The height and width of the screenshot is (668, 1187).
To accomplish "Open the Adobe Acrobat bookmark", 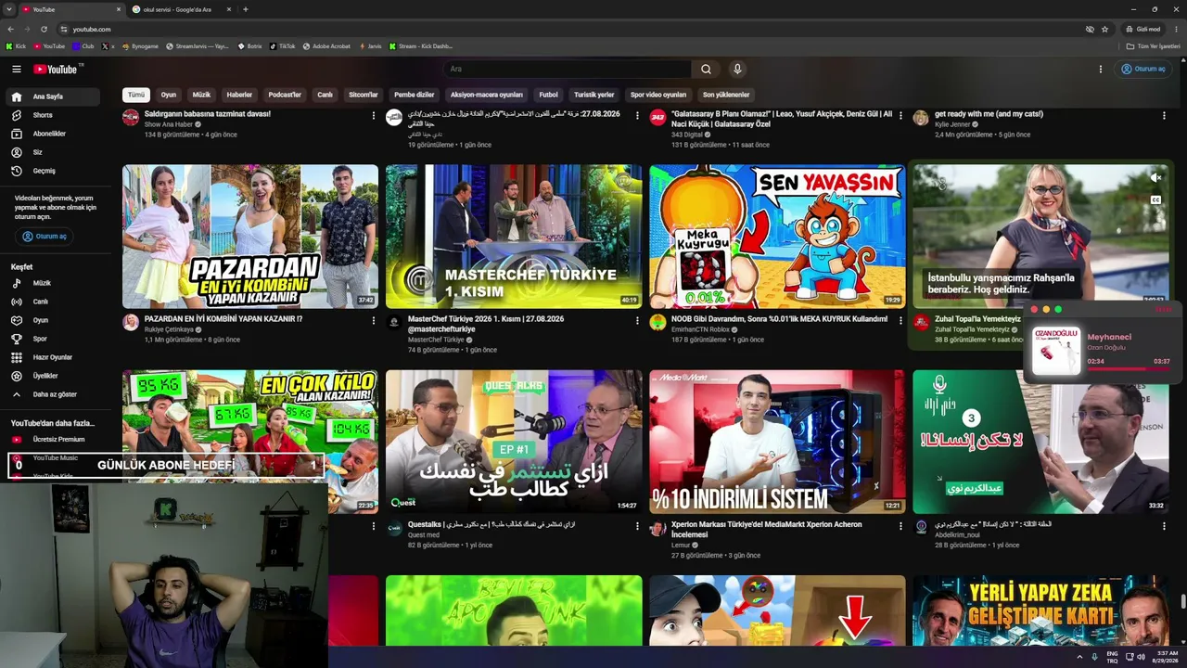I will click(326, 45).
